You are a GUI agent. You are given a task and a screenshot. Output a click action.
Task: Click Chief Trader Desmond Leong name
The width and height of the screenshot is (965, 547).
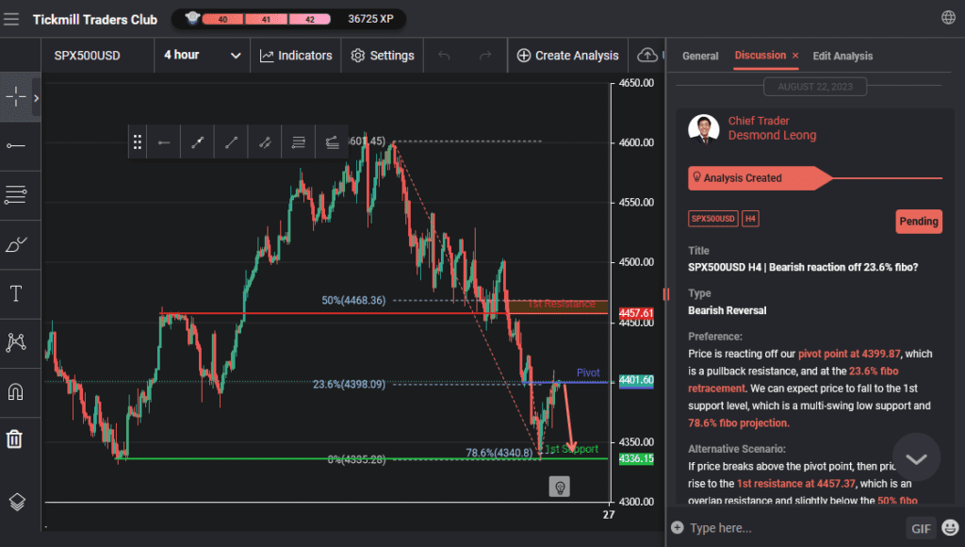click(x=772, y=128)
